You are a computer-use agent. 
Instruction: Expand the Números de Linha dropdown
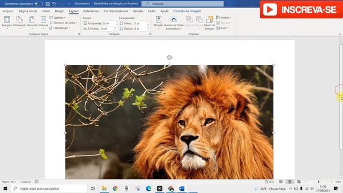click(63, 23)
